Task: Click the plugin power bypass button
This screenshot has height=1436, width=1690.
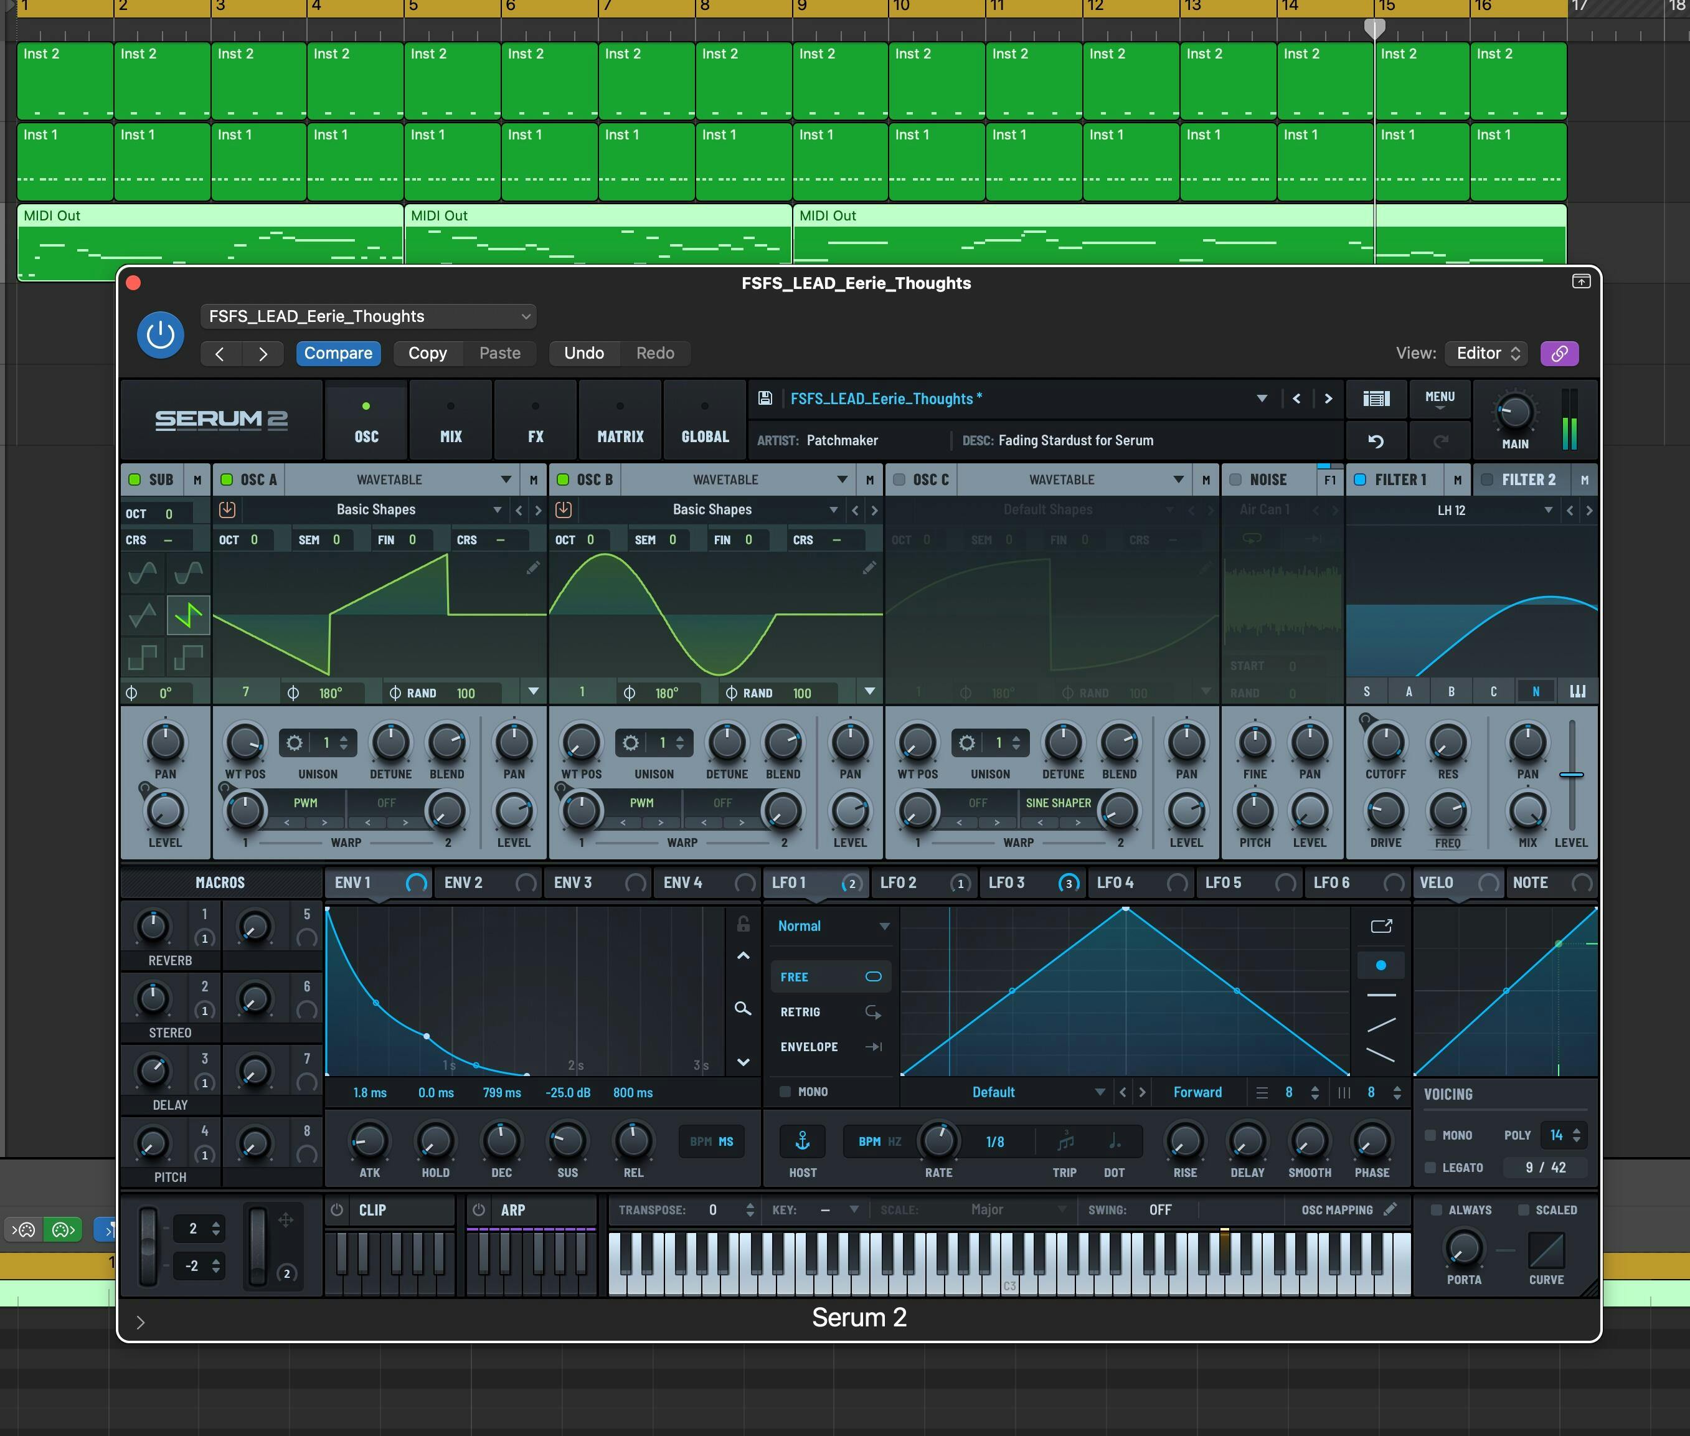Action: pos(159,334)
